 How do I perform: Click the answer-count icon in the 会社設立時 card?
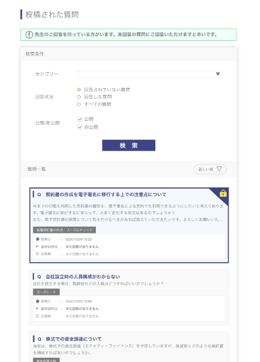tap(37, 316)
